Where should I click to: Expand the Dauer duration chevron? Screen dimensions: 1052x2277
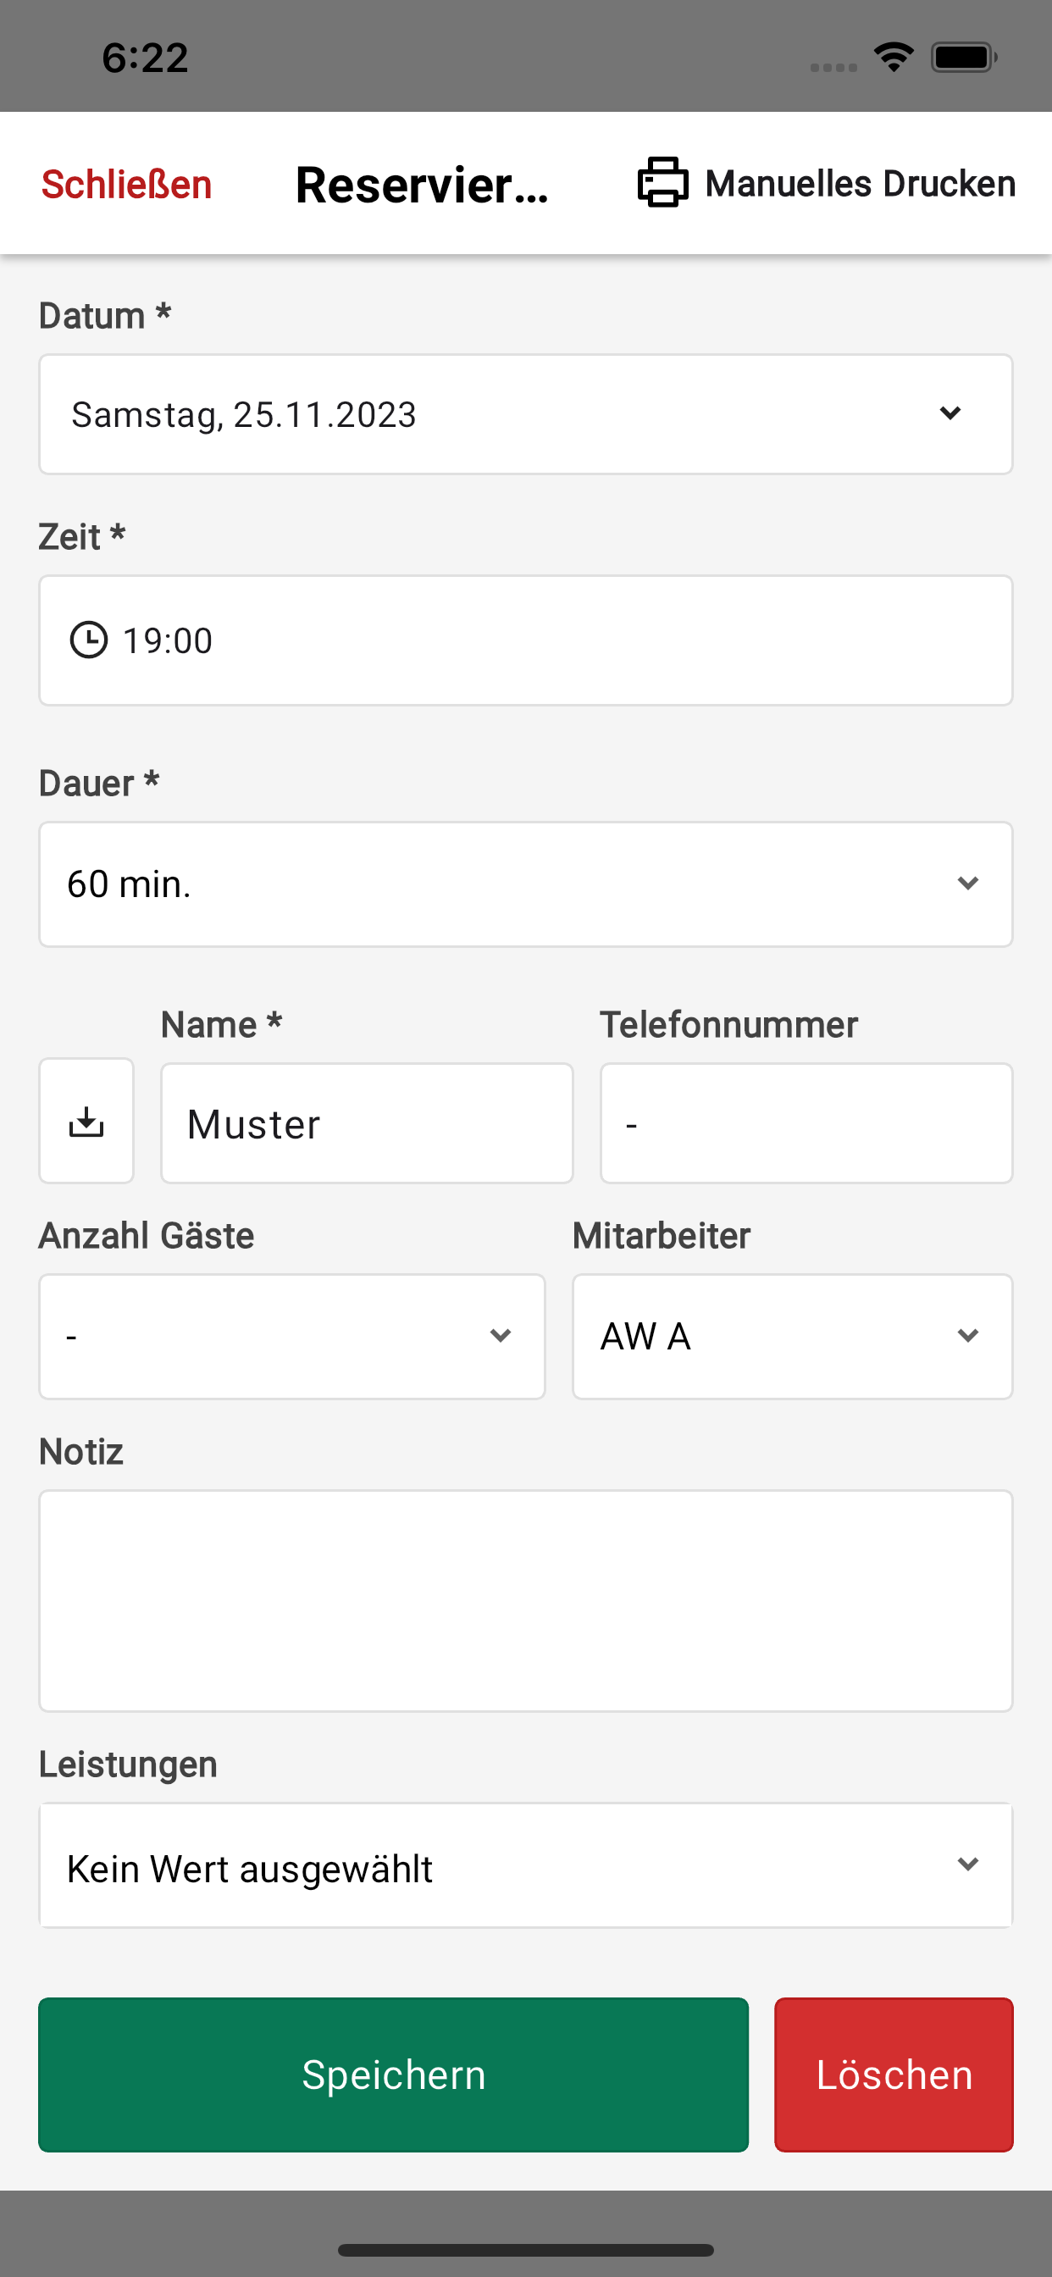[968, 883]
